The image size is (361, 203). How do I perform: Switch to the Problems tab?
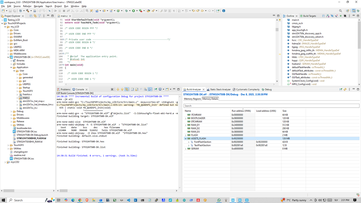pyautogui.click(x=65, y=89)
